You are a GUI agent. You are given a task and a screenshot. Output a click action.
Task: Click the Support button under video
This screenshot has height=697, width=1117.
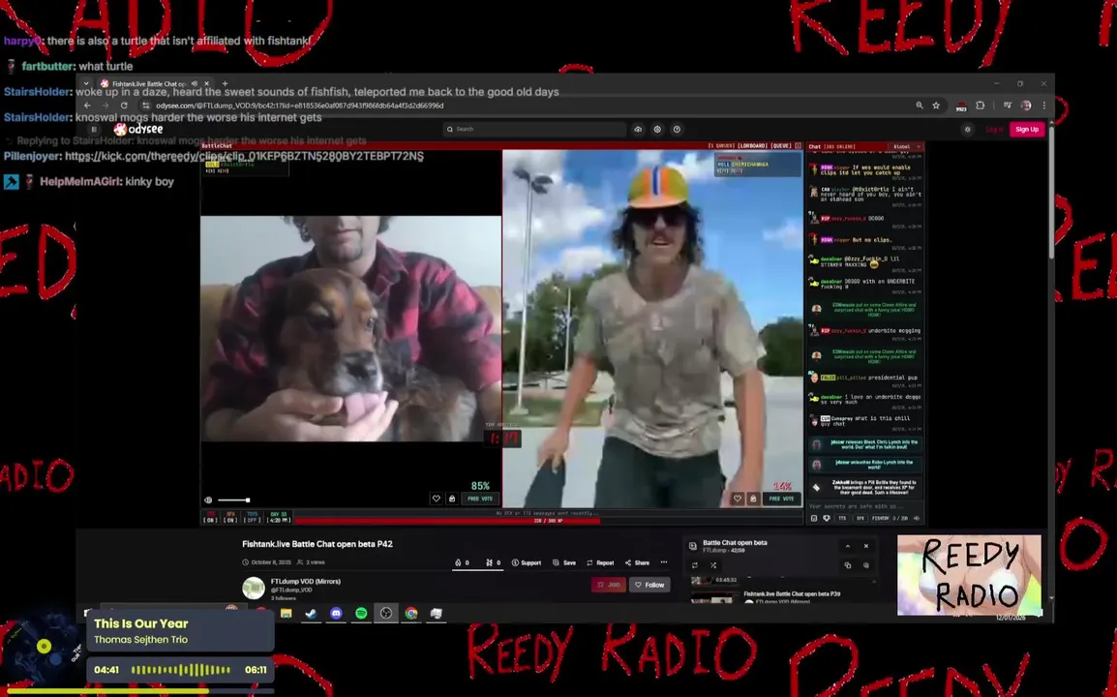click(x=527, y=562)
